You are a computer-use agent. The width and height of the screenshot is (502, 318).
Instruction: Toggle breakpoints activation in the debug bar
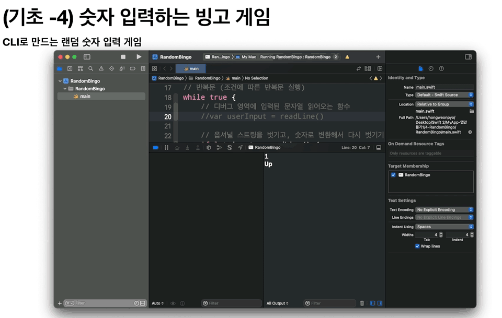coord(156,147)
